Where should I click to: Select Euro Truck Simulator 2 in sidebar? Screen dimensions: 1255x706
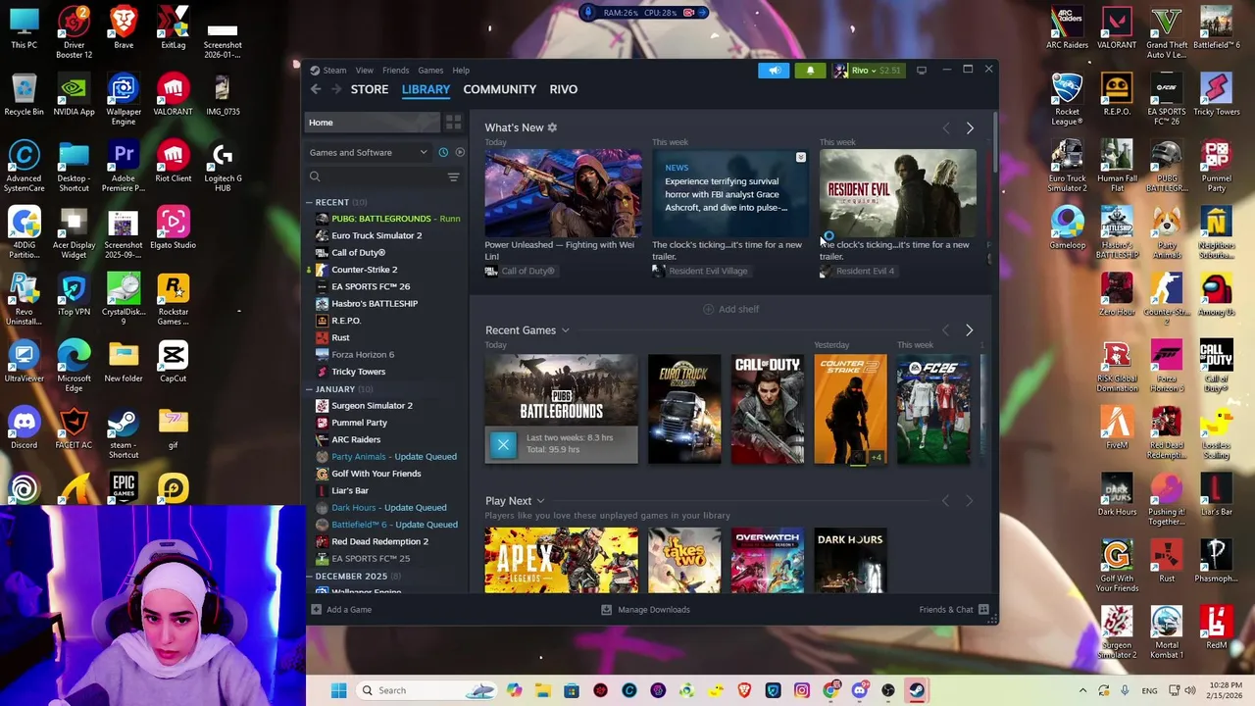pyautogui.click(x=376, y=235)
